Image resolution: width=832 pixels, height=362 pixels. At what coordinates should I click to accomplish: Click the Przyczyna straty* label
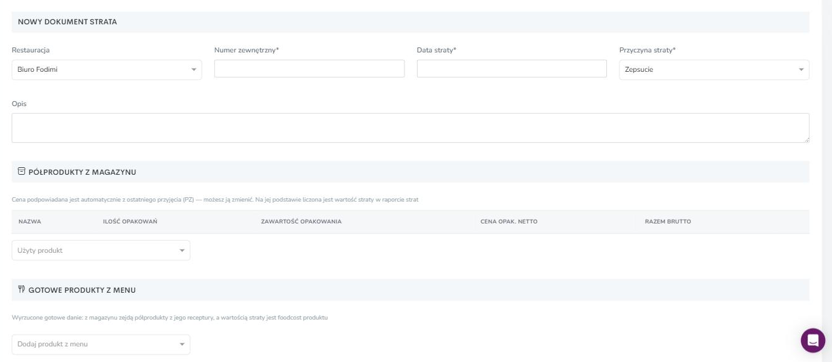click(x=648, y=50)
